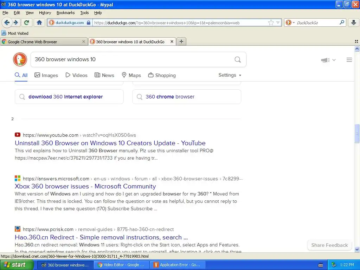Viewport: 360px width, 270px height.
Task: Click the Windows start button
Action: [x=17, y=265]
